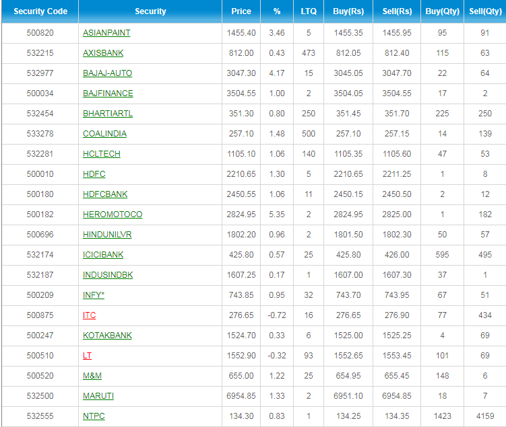Viewport: 506px width, 427px height.
Task: Open the M&M security link
Action: 92,376
